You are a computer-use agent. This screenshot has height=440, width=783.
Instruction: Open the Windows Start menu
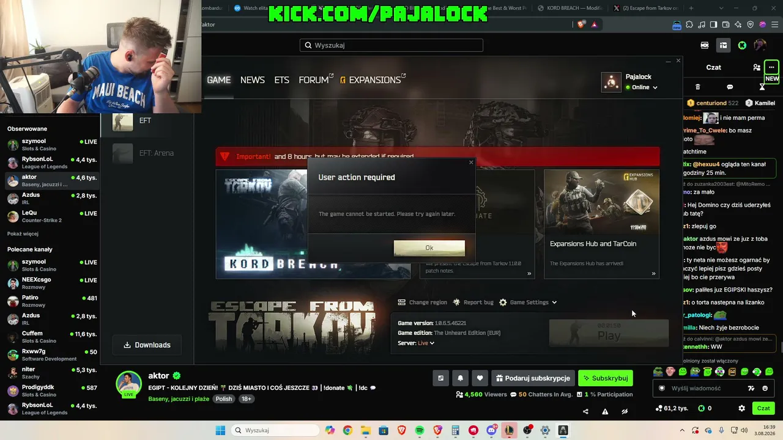(220, 430)
